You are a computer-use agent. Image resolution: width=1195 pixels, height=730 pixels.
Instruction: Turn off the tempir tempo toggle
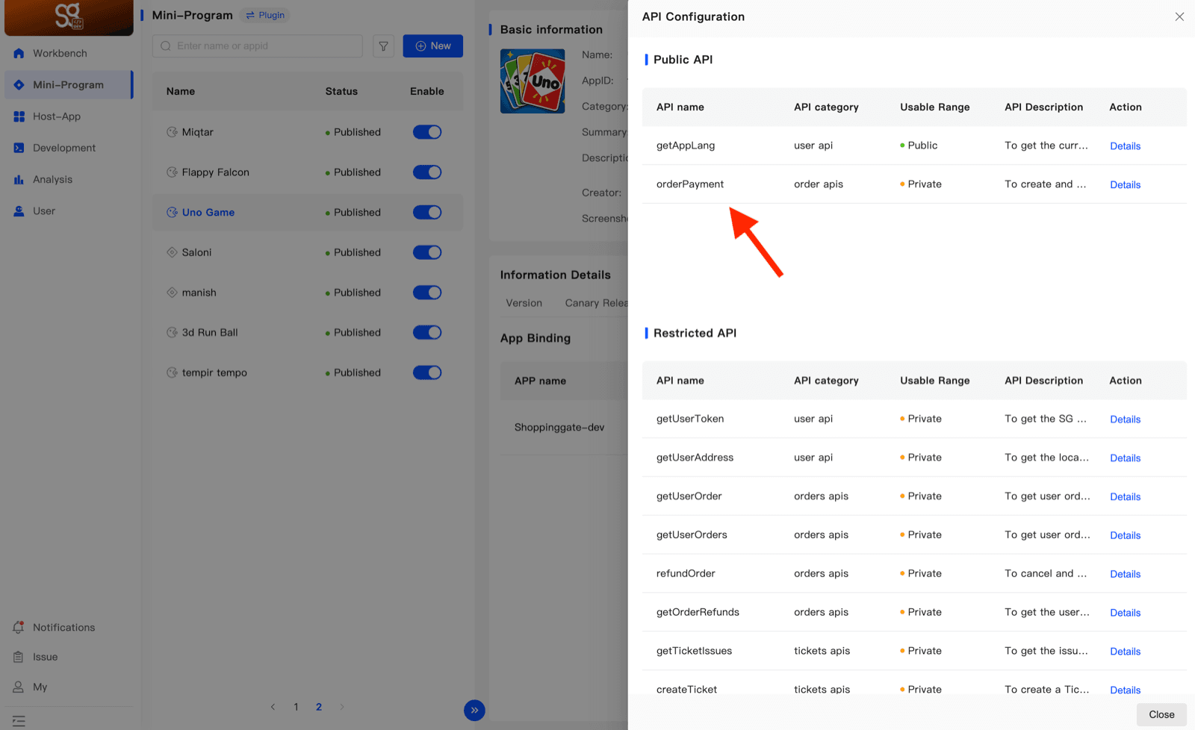tap(427, 372)
